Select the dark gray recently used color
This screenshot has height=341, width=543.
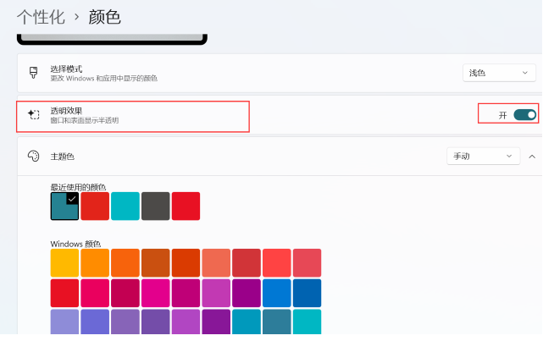[156, 206]
